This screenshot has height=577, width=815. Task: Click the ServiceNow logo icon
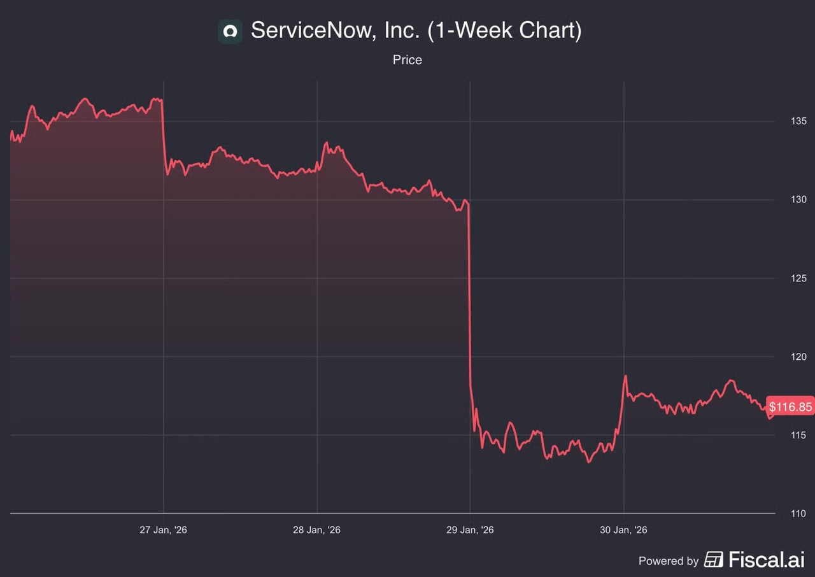(230, 31)
